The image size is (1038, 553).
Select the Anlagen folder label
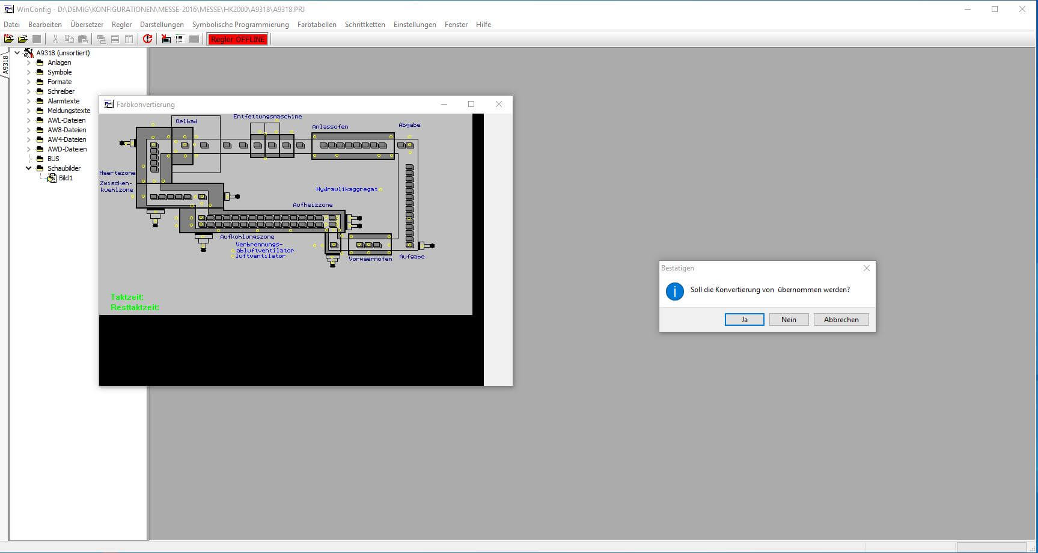tap(60, 63)
